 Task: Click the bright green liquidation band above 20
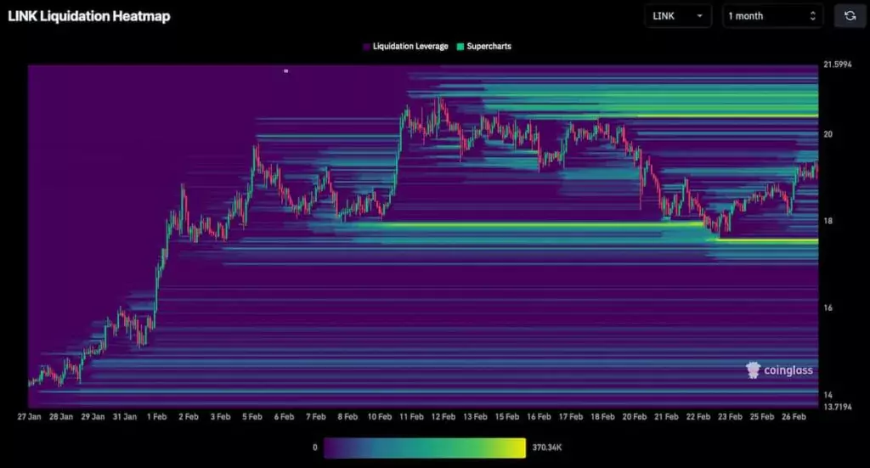pos(727,116)
